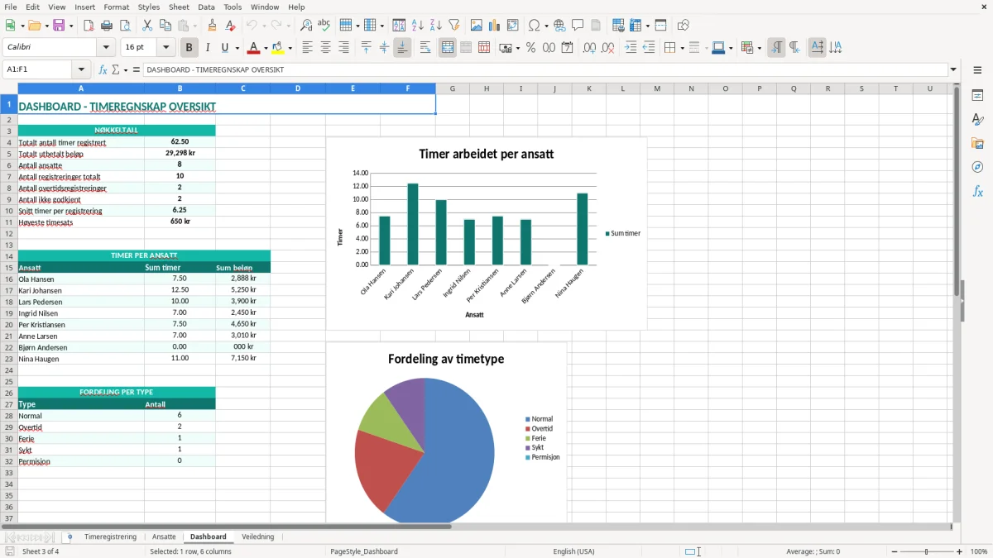Image resolution: width=993 pixels, height=558 pixels.
Task: Open the Conditional Formatting dropdown arrow
Action: pyautogui.click(x=759, y=48)
